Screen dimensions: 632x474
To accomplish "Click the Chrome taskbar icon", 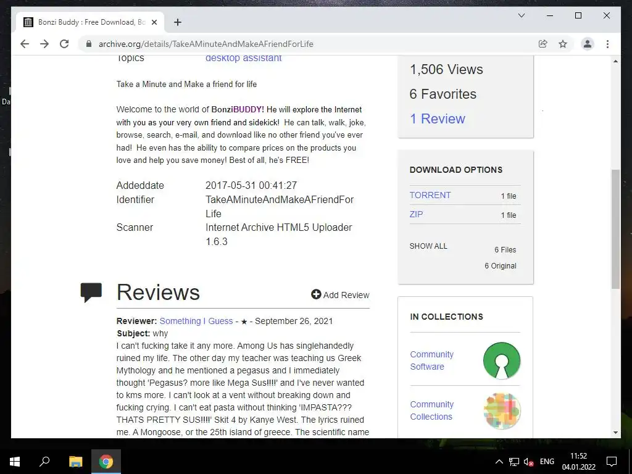I will coord(106,462).
